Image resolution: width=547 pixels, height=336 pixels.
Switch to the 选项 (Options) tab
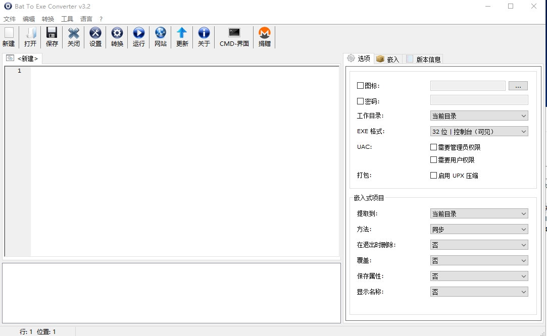(359, 59)
